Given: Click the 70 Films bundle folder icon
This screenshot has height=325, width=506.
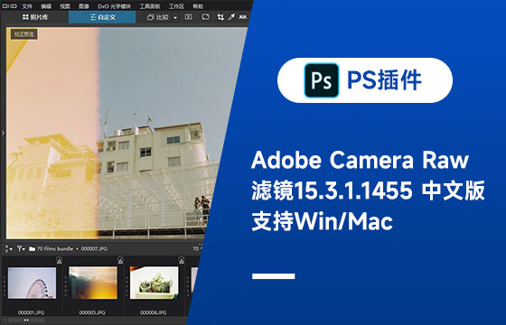Looking at the screenshot, I should [x=32, y=248].
